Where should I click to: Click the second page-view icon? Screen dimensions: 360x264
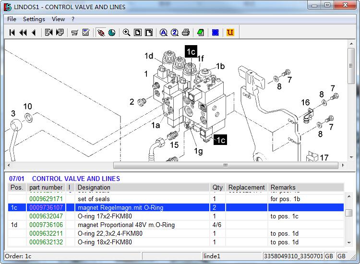click(x=149, y=33)
